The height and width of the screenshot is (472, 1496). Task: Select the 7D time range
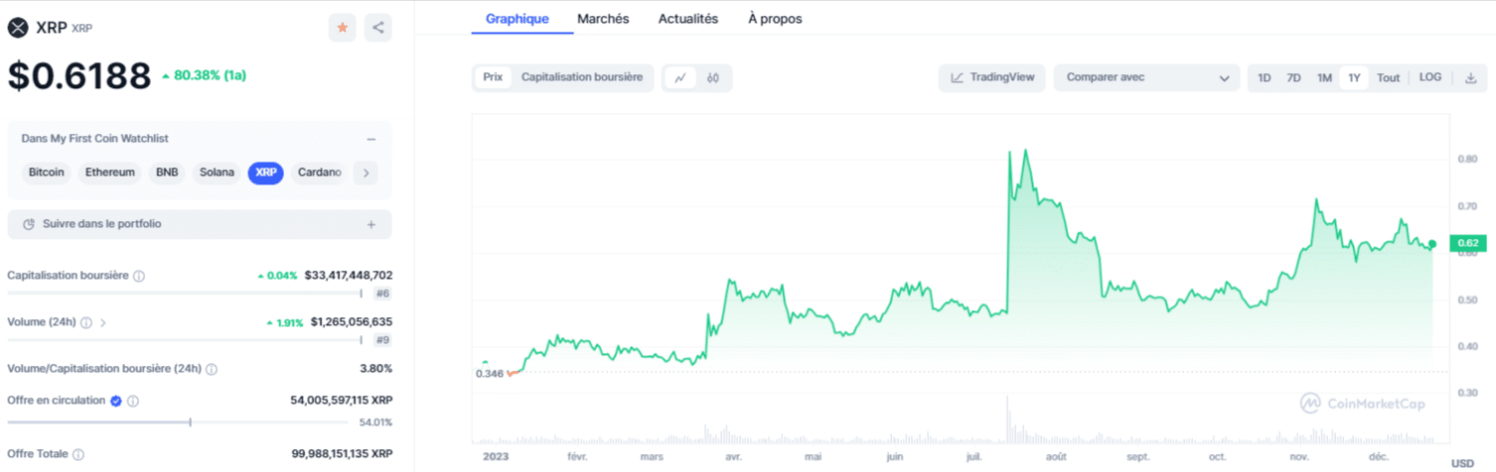coord(1294,77)
